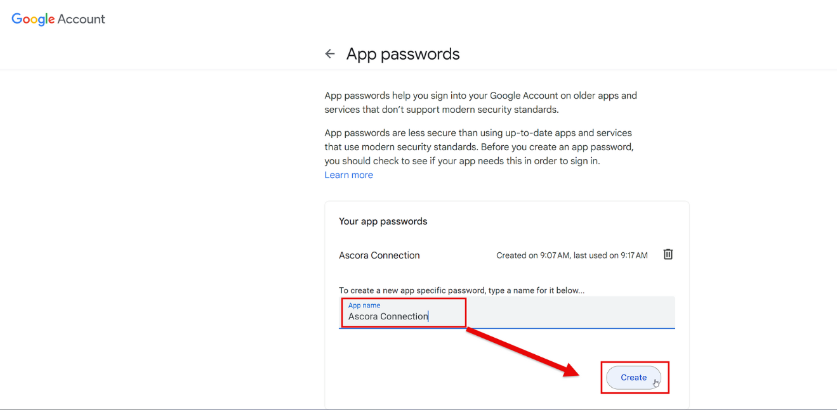Place cursor after typed "Ascora Connection" text
Image resolution: width=837 pixels, height=410 pixels.
click(429, 316)
